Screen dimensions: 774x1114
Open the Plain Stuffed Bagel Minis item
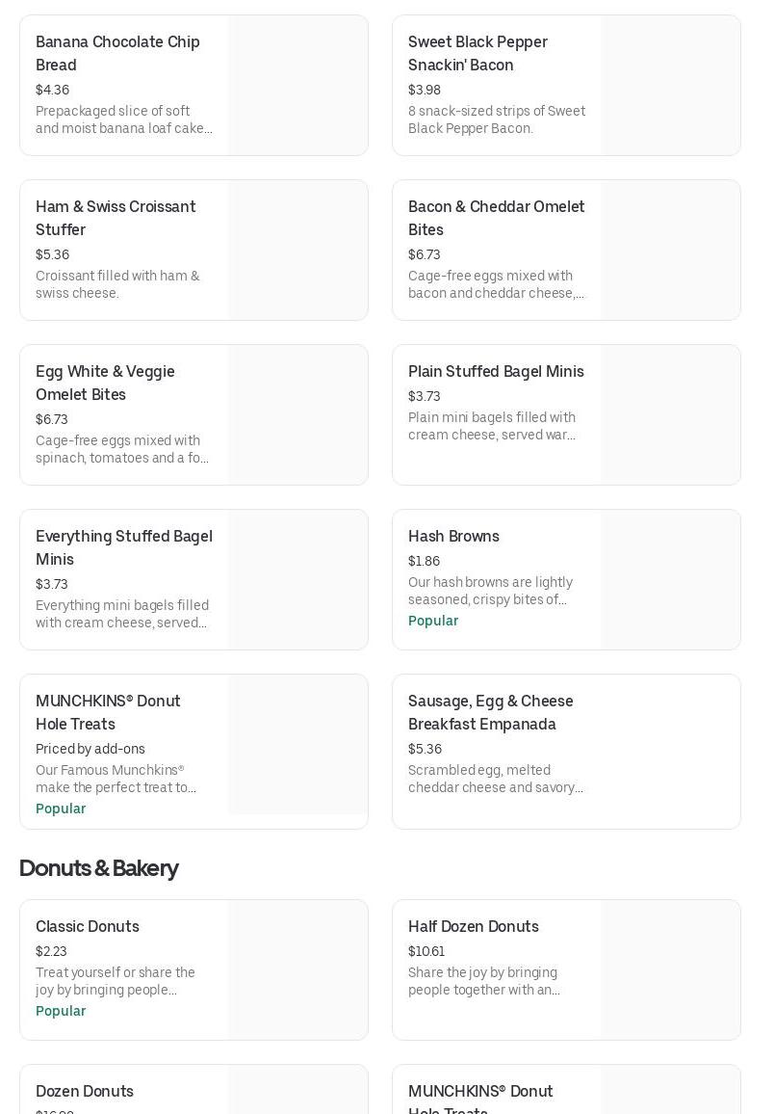pos(496,371)
